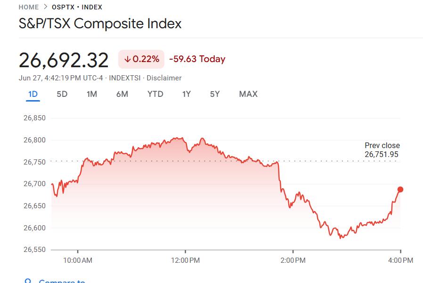Click the -59.63 Today change text
Image resolution: width=423 pixels, height=283 pixels.
(197, 59)
